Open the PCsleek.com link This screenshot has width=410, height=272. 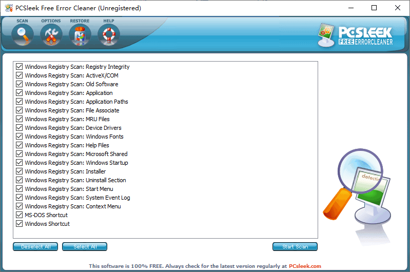[305, 266]
